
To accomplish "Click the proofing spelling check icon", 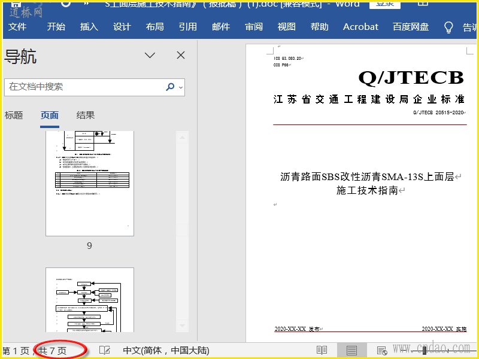I will 105,351.
